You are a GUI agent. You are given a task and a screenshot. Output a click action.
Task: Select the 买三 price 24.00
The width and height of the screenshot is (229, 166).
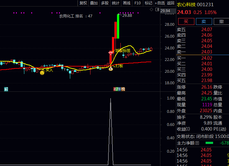tap(207, 69)
